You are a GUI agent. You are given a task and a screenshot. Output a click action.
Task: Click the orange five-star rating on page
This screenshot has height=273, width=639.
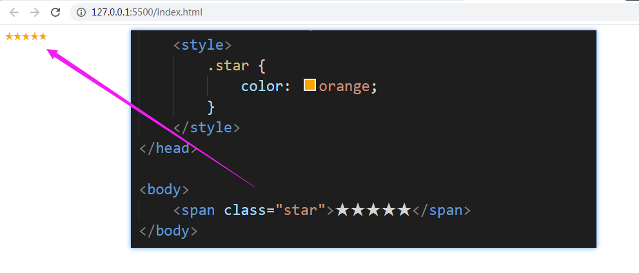(26, 36)
